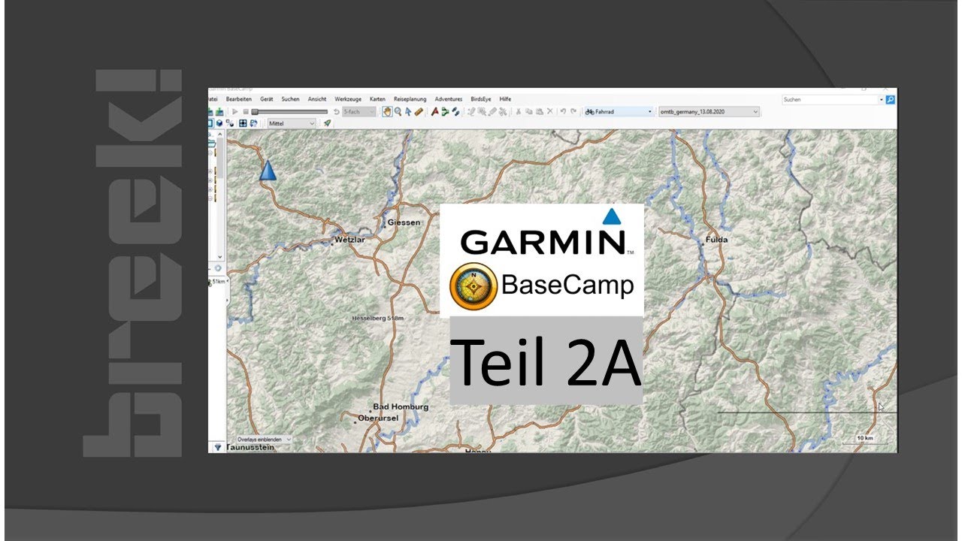Open the Fahrrad activity profile dropdown

coord(619,112)
